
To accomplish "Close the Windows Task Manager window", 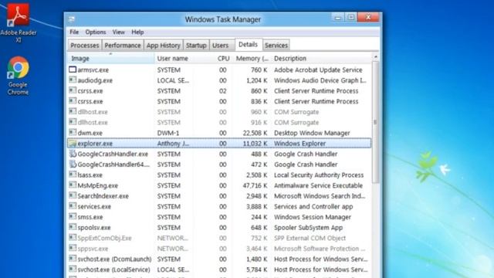I will point(368,17).
